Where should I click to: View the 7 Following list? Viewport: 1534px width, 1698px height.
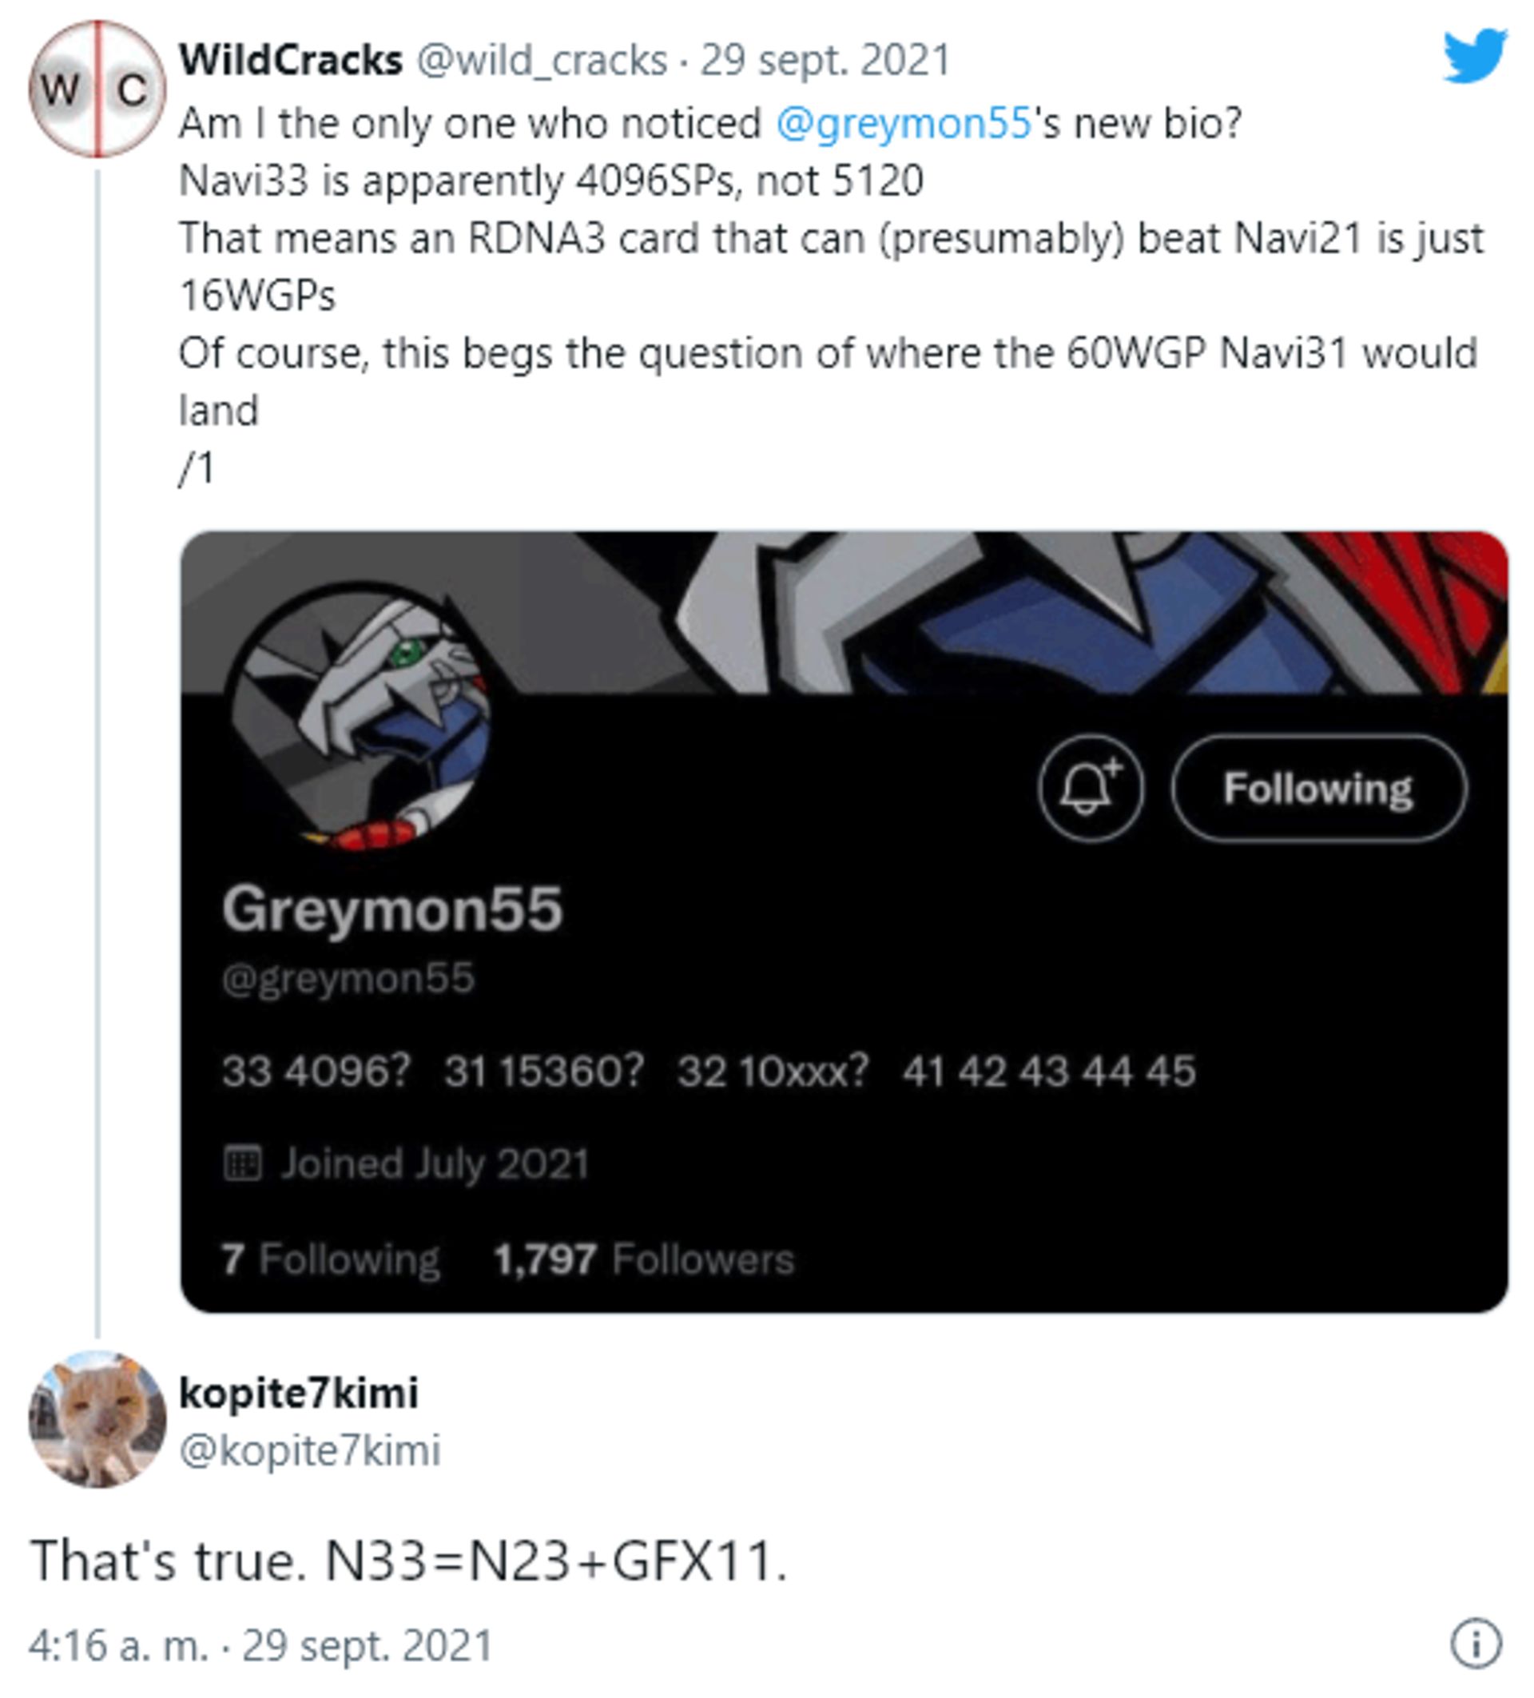coord(331,1260)
